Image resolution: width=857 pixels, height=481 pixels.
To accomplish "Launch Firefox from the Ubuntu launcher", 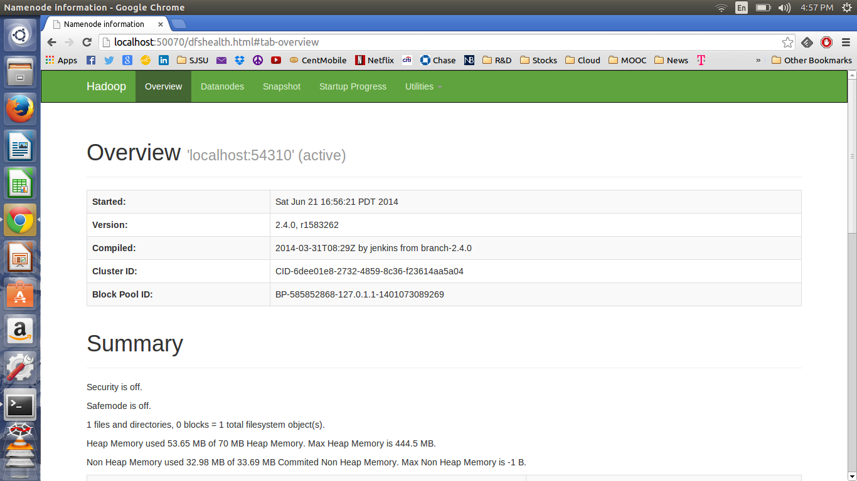I will coord(21,109).
